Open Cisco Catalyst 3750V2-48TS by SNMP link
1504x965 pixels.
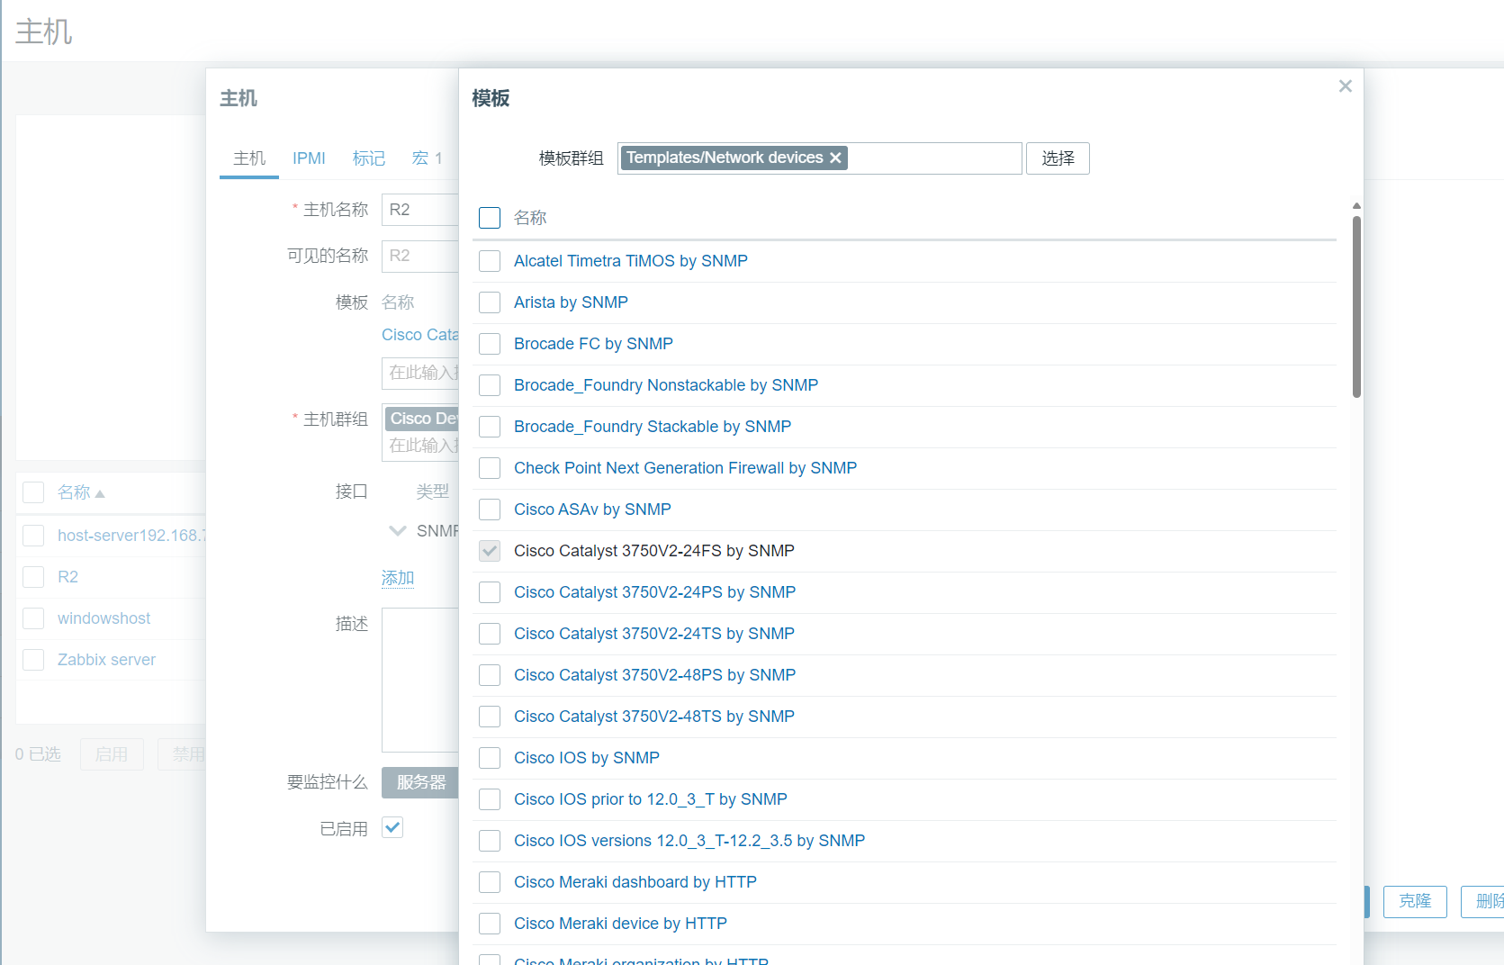tap(654, 717)
